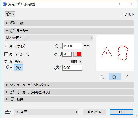
Task: Open the favorites star button
Action: click(10, 14)
